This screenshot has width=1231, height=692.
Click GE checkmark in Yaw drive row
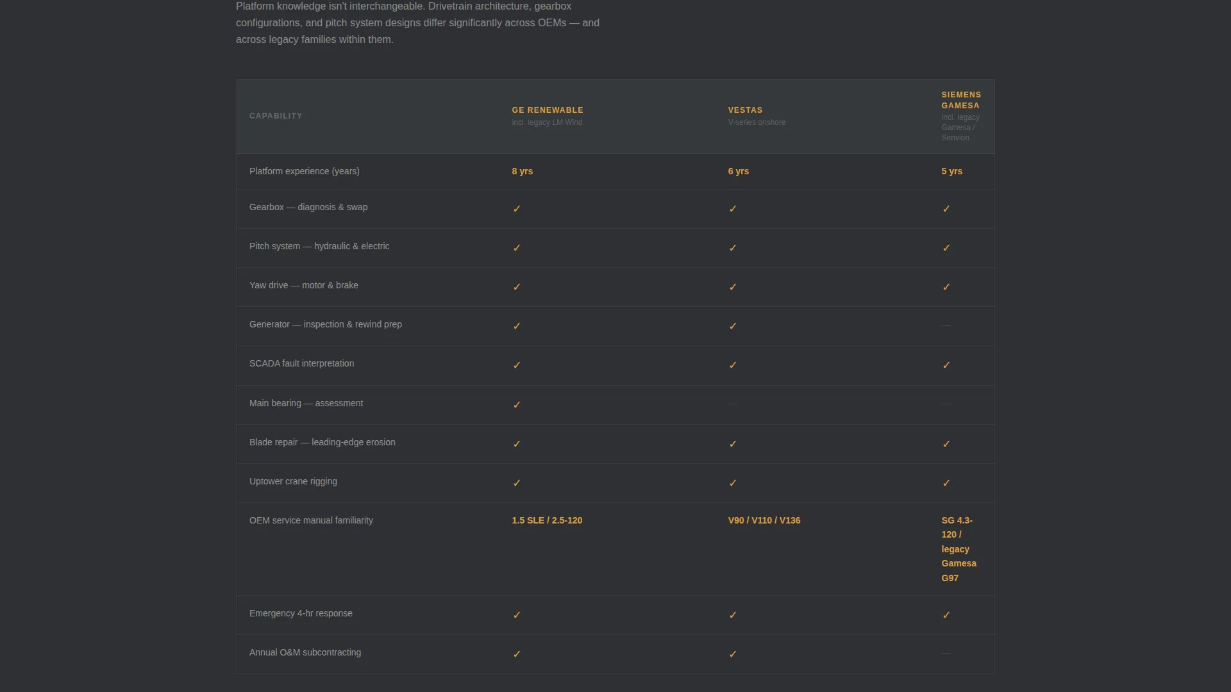(517, 287)
